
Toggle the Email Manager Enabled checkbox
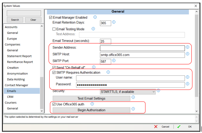pyautogui.click(x=51, y=18)
